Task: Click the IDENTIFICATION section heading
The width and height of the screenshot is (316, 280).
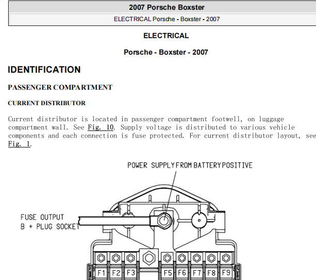Action: tap(44, 70)
